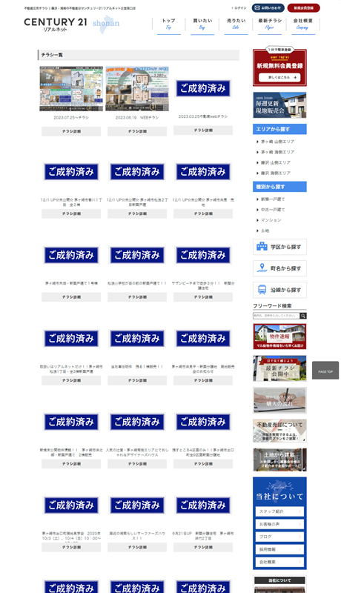The image size is (341, 593).
Task: Click the envelope お問い合わせ contact button
Action: click(268, 8)
